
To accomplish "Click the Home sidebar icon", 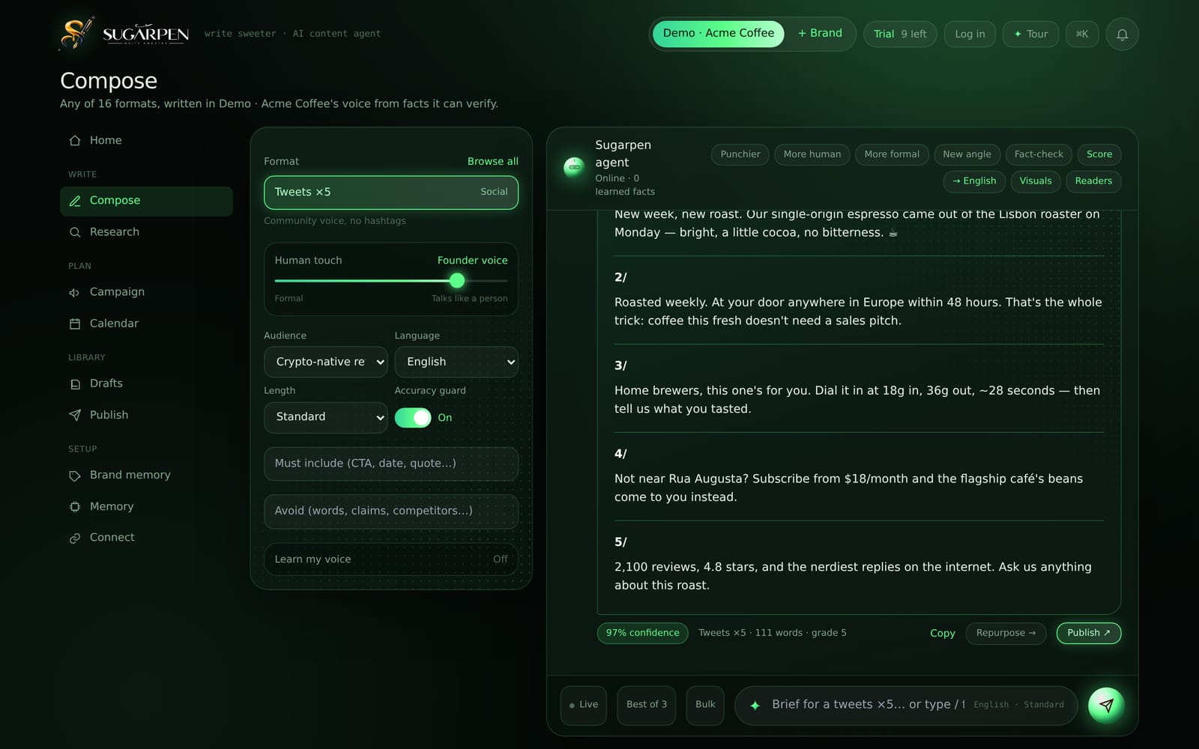I will tap(75, 141).
